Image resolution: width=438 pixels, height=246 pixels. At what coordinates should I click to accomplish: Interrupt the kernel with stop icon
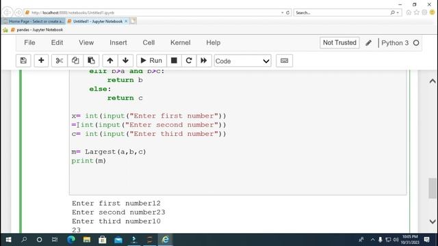pos(174,61)
